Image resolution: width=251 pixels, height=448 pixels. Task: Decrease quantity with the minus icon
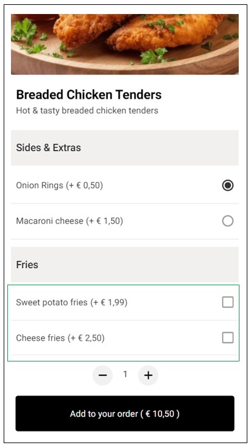pos(102,375)
